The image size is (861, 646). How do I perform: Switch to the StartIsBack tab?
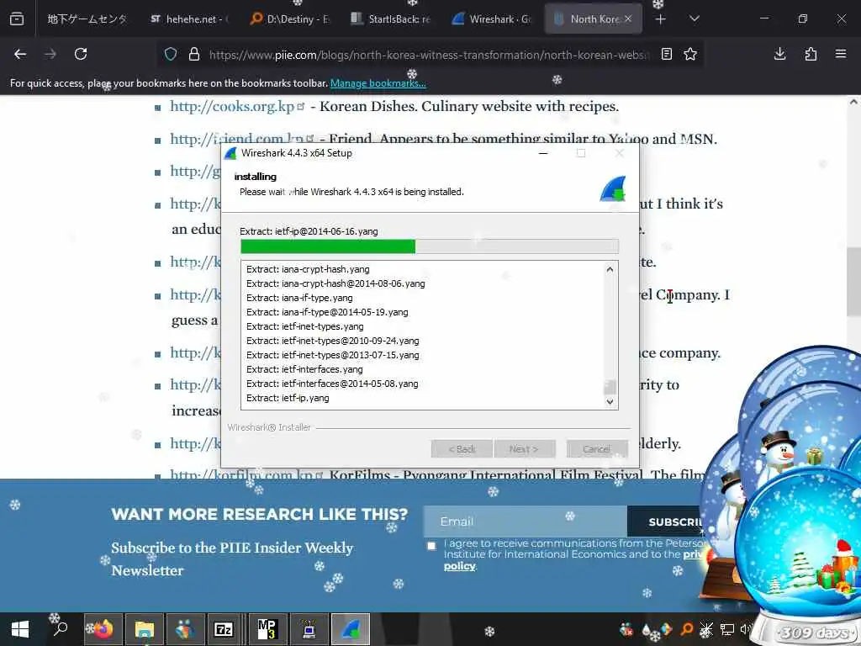391,19
